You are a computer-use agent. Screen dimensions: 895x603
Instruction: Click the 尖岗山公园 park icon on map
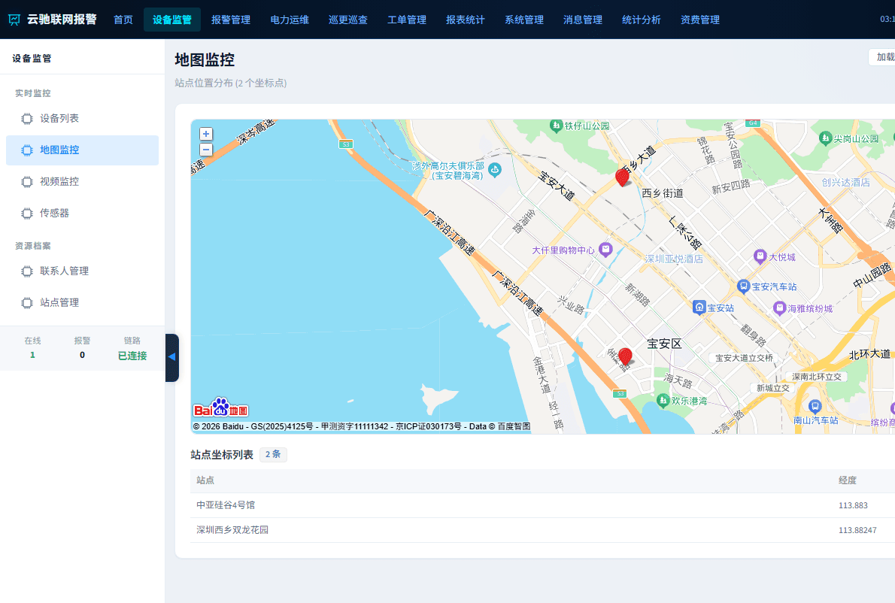(825, 138)
